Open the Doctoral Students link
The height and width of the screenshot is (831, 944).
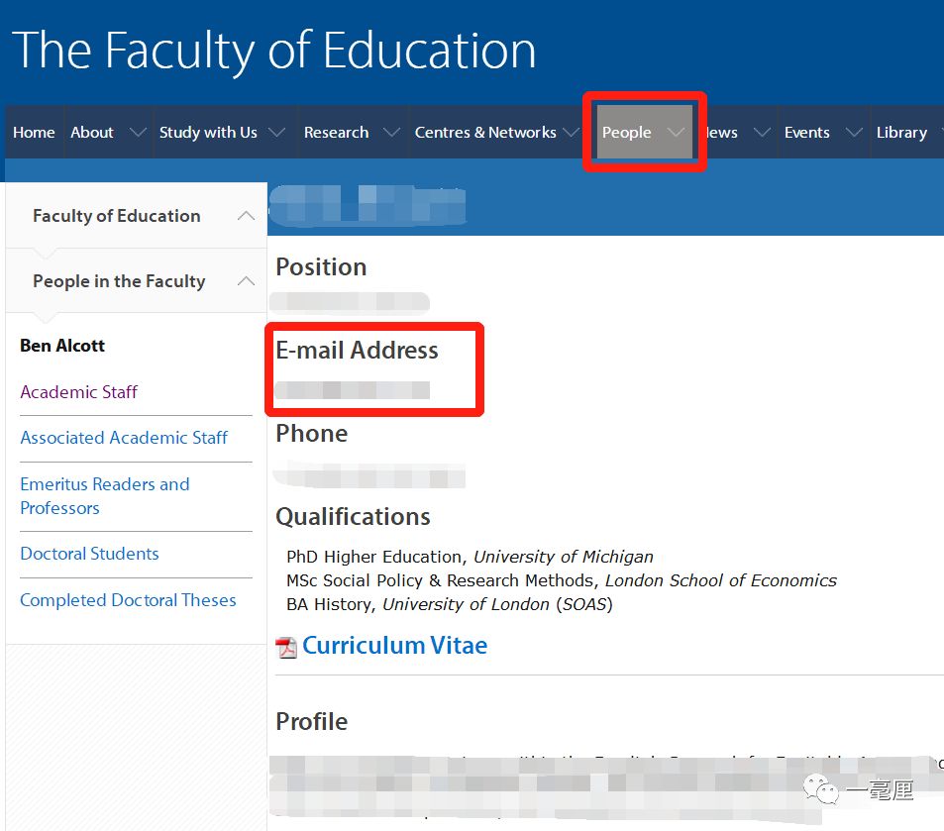coord(89,554)
